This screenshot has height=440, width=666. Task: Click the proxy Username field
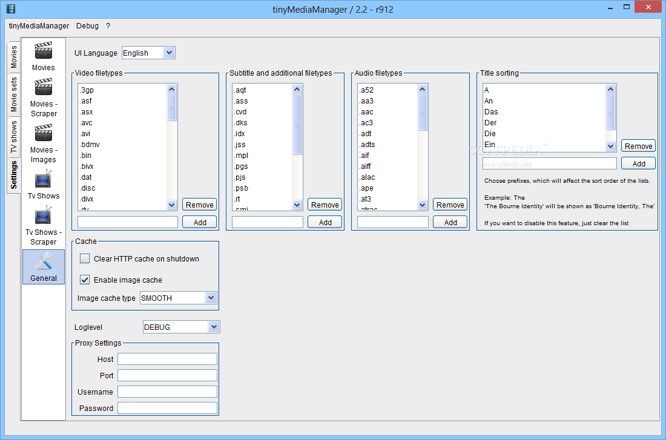[167, 392]
